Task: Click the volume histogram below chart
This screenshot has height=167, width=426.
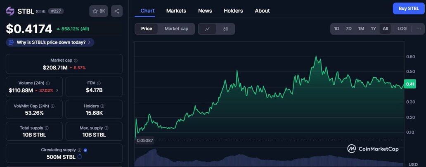Action: point(269,158)
